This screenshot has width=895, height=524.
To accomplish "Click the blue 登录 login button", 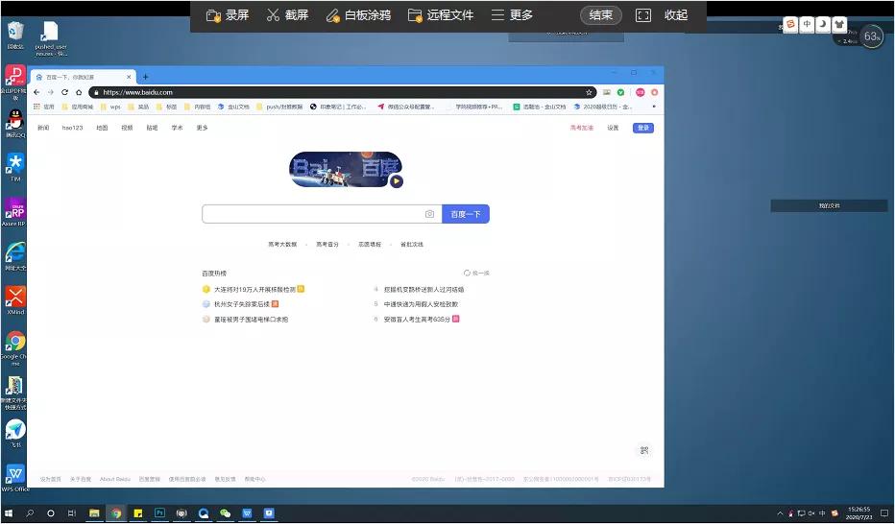I will point(643,128).
